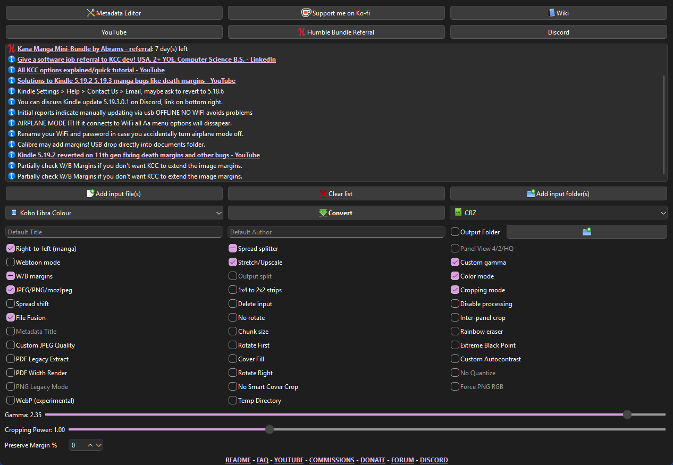This screenshot has width=673, height=465.
Task: Open the DONATE footer link
Action: pyautogui.click(x=373, y=460)
